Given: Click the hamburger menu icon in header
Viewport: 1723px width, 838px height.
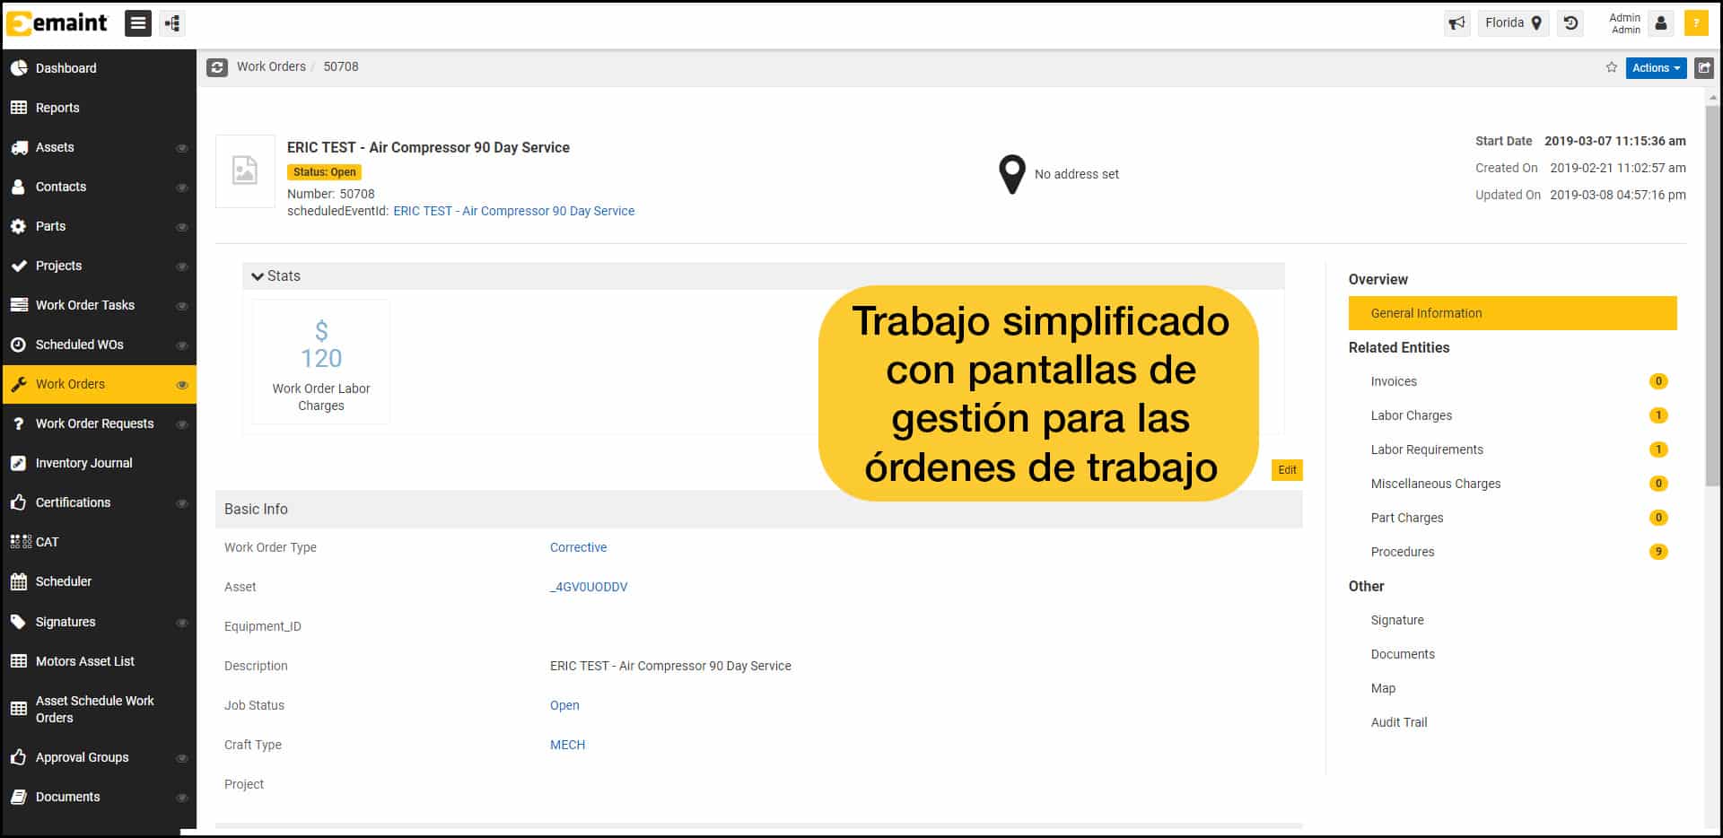Looking at the screenshot, I should click(x=137, y=23).
